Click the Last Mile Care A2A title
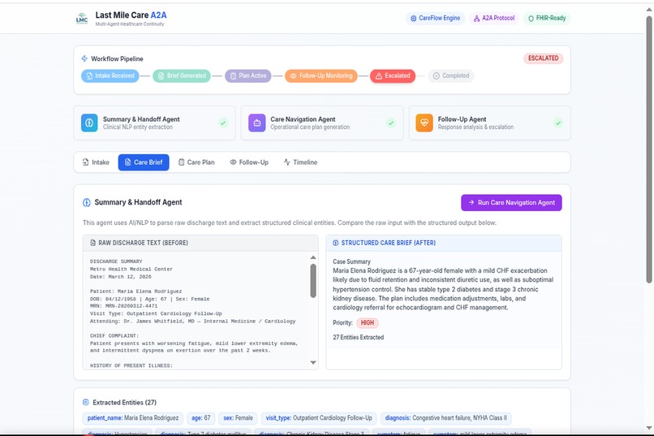Viewport: 654px width, 436px height. coord(131,15)
